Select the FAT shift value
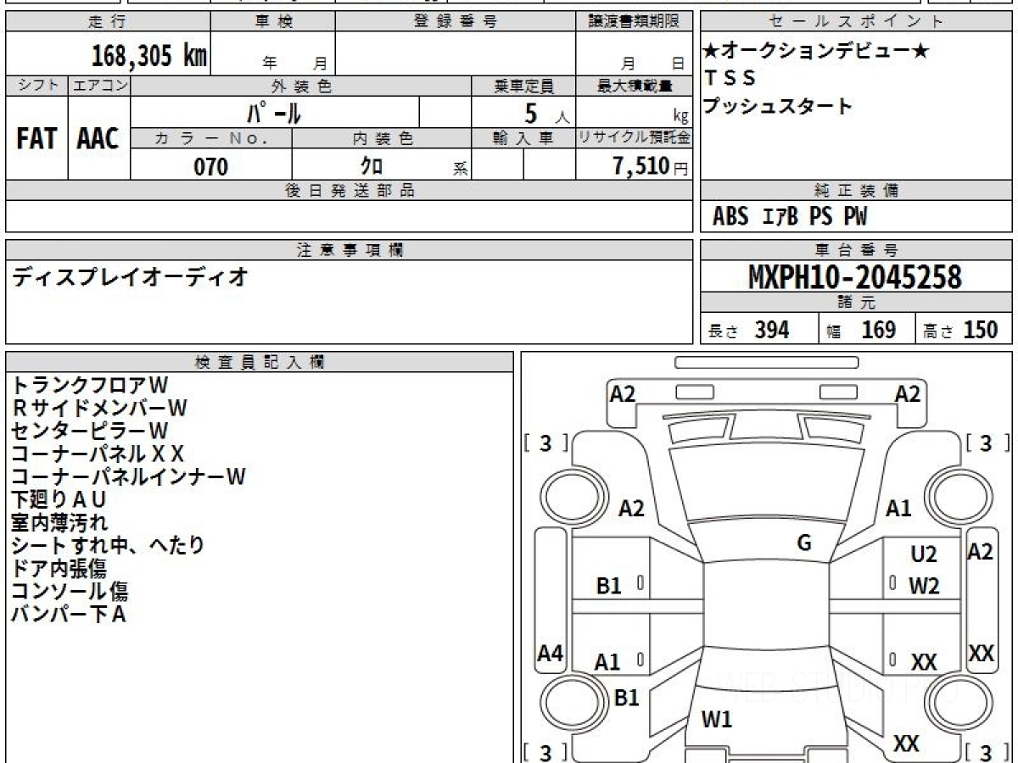Viewport: 1018px width, 763px height. tap(36, 139)
